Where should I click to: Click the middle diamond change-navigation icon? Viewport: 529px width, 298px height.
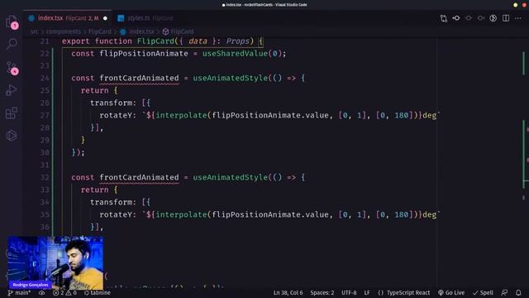pyautogui.click(x=469, y=18)
